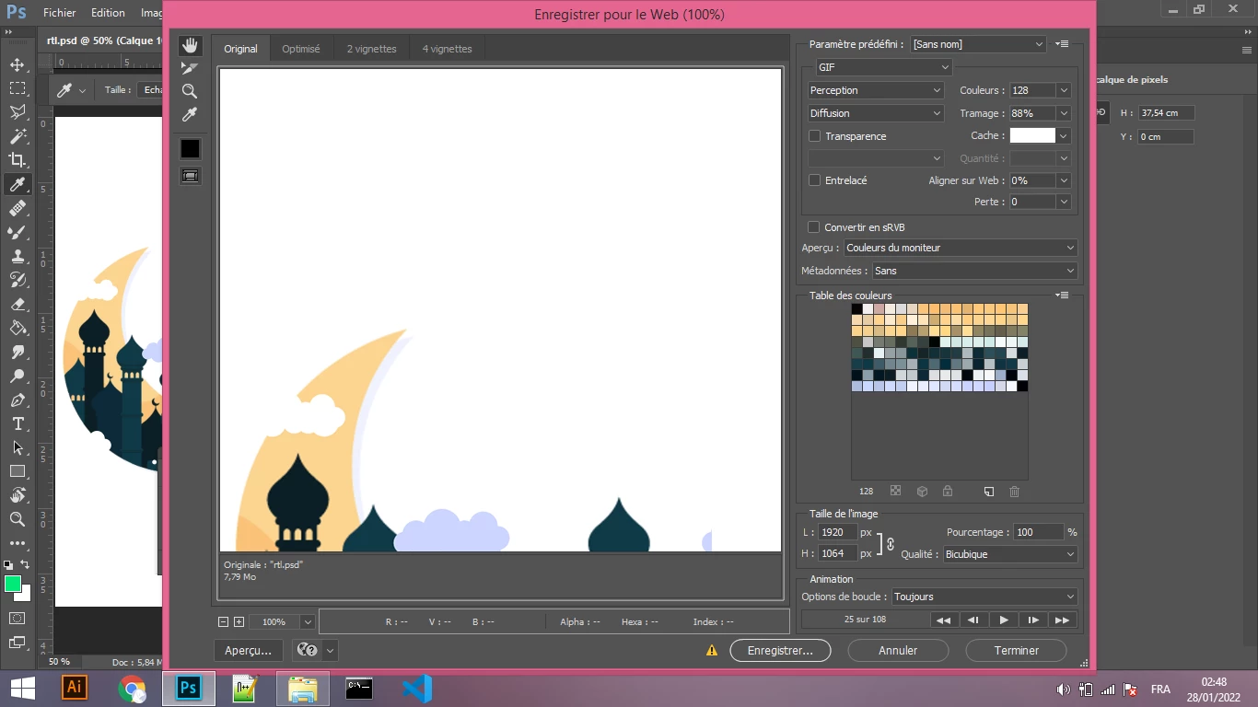Play the animation
This screenshot has height=707, width=1258.
(1003, 620)
